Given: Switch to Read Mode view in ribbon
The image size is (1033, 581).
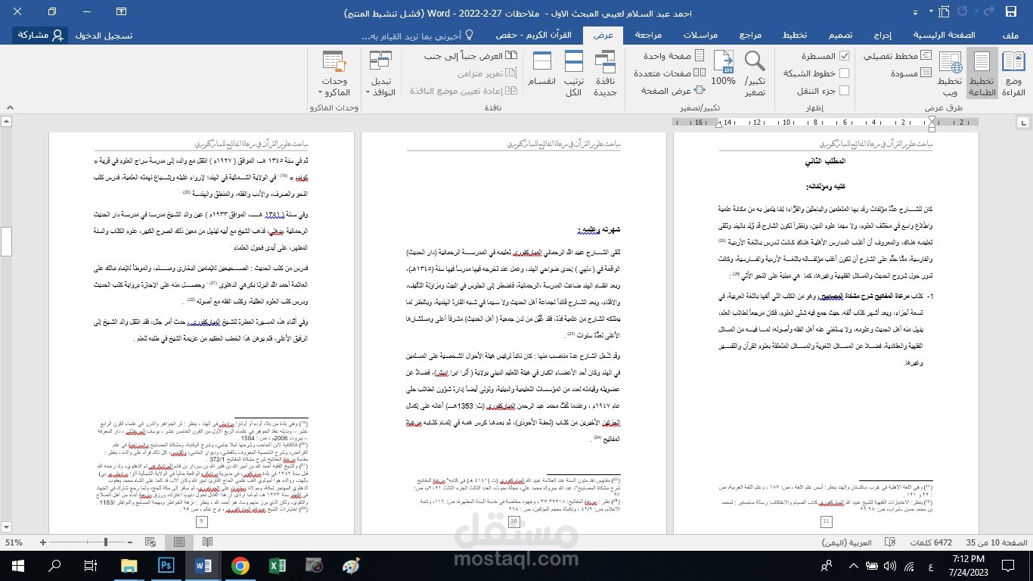Looking at the screenshot, I should [1013, 74].
